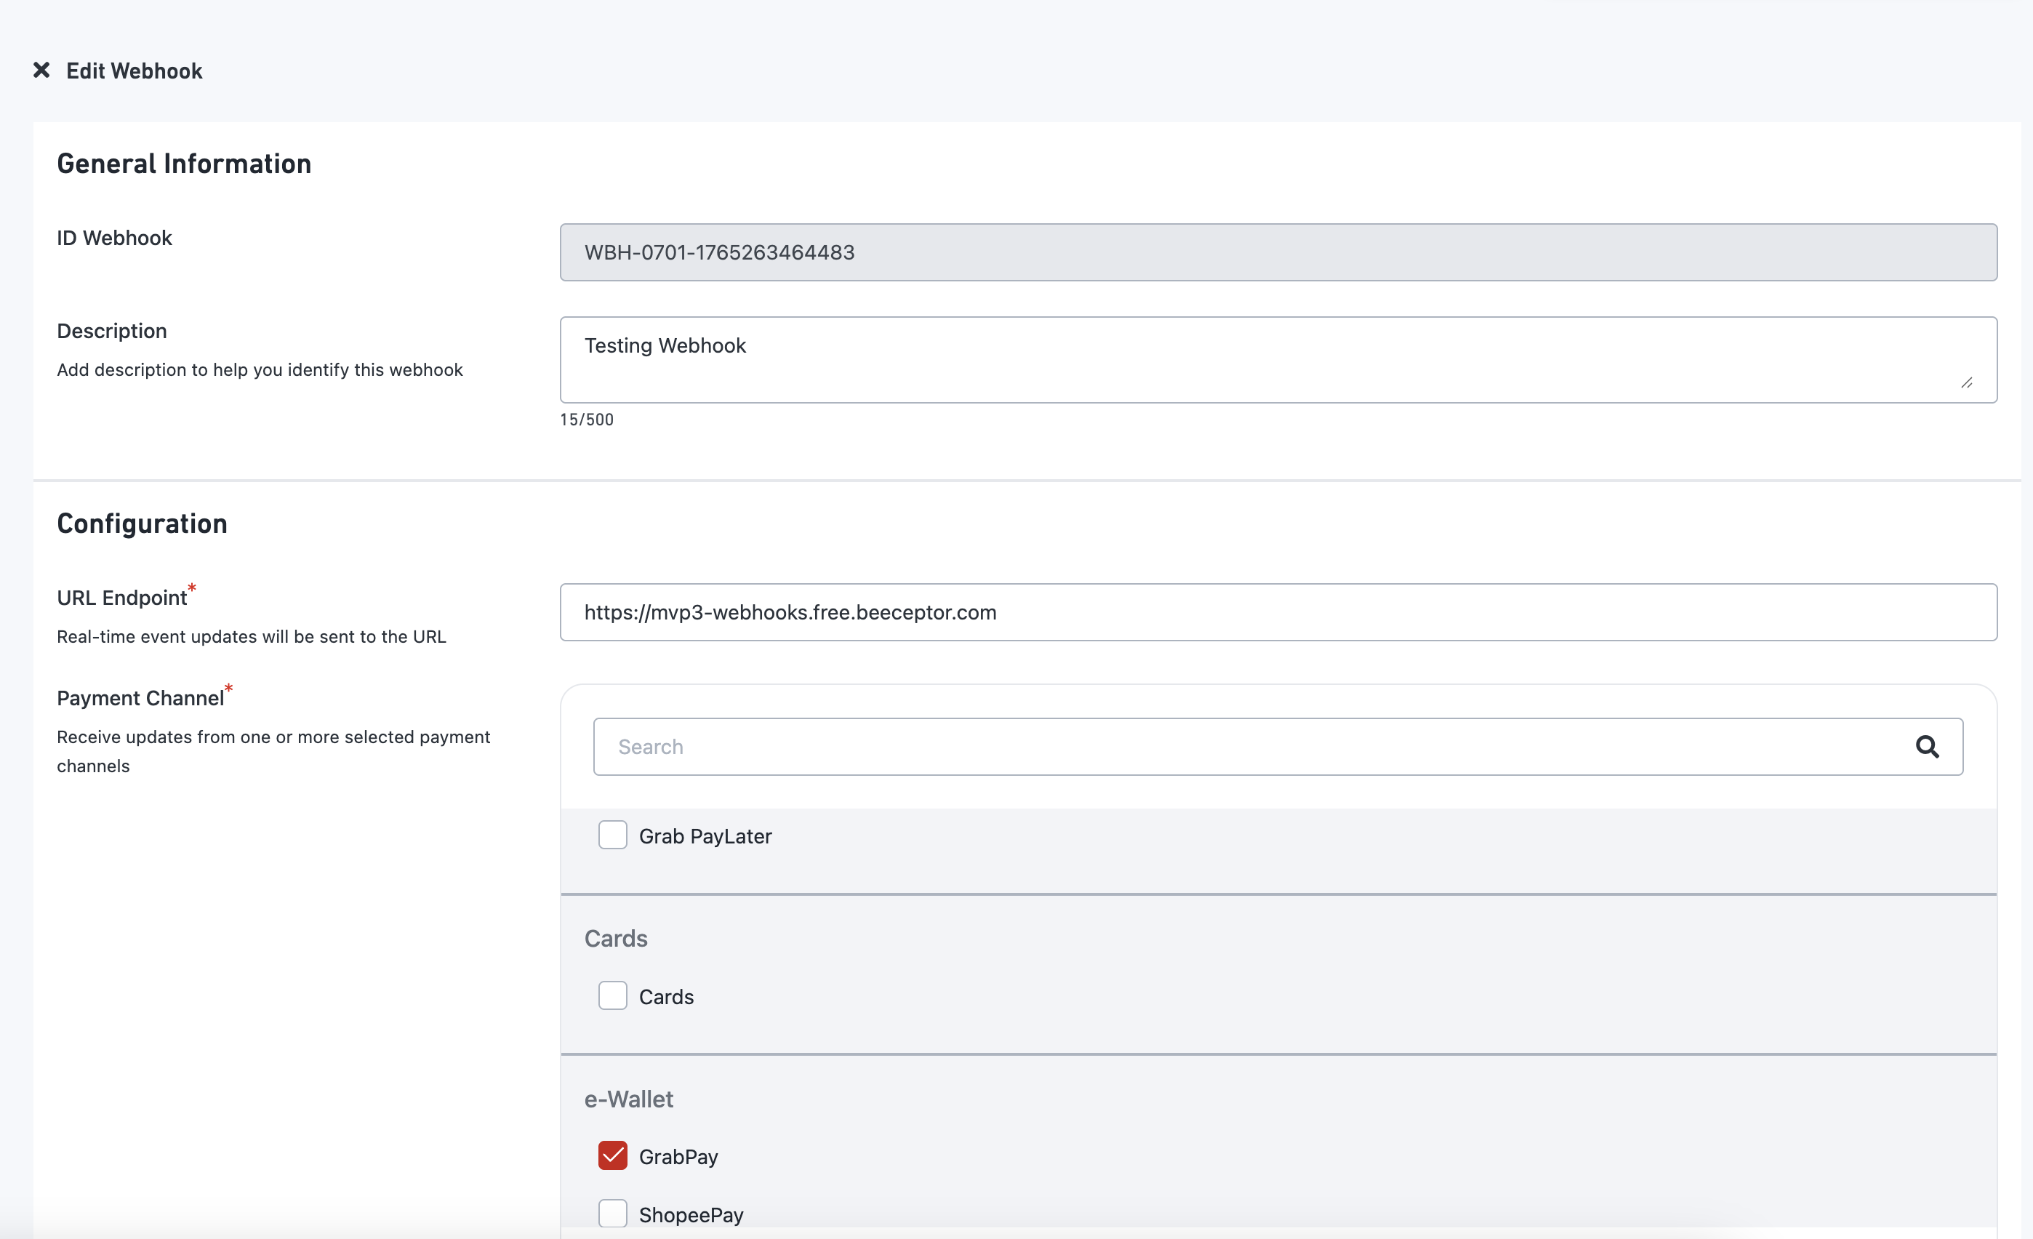Click the e-Wallet group heading
Screen dimensions: 2033x1239
point(629,1099)
